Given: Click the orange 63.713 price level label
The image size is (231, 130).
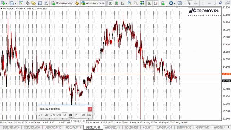Looking at the screenshot, I should (x=226, y=74).
